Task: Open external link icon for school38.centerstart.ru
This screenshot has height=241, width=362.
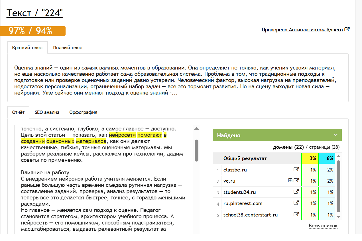Action: (x=296, y=214)
